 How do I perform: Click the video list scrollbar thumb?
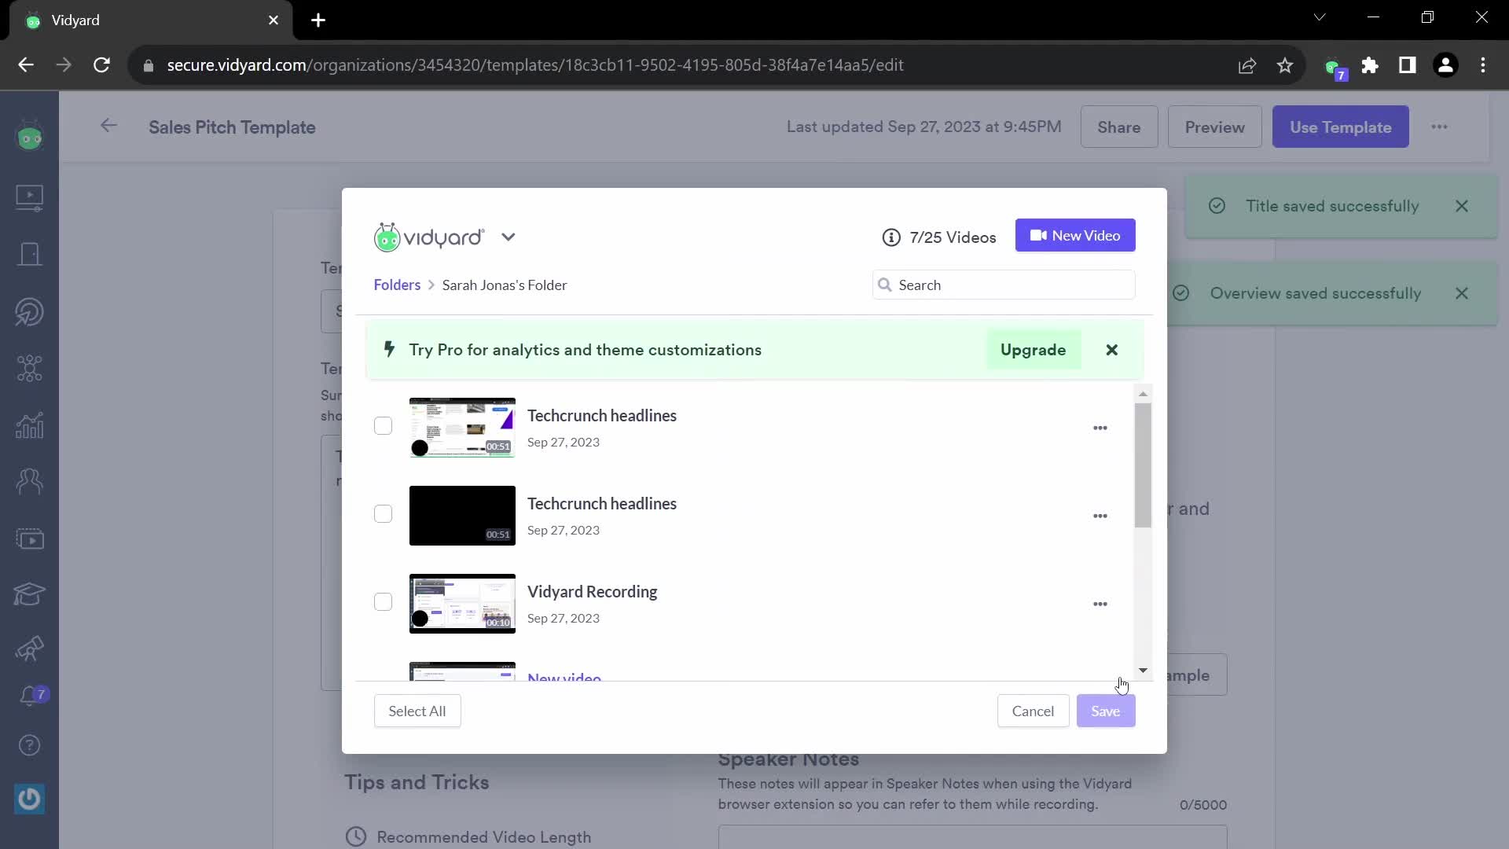point(1143,465)
